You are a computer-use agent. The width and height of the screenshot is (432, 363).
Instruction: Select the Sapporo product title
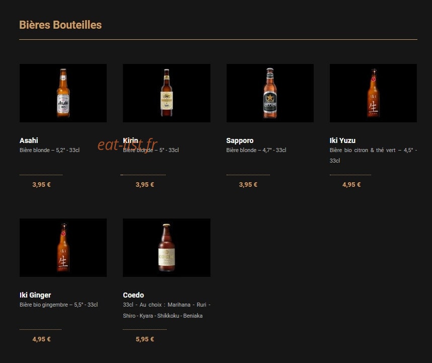pos(240,140)
